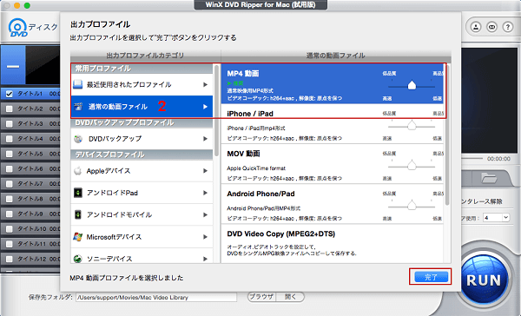Select 通常の動画ファイル category
Viewport: 521px width, 316px height.
(142, 107)
